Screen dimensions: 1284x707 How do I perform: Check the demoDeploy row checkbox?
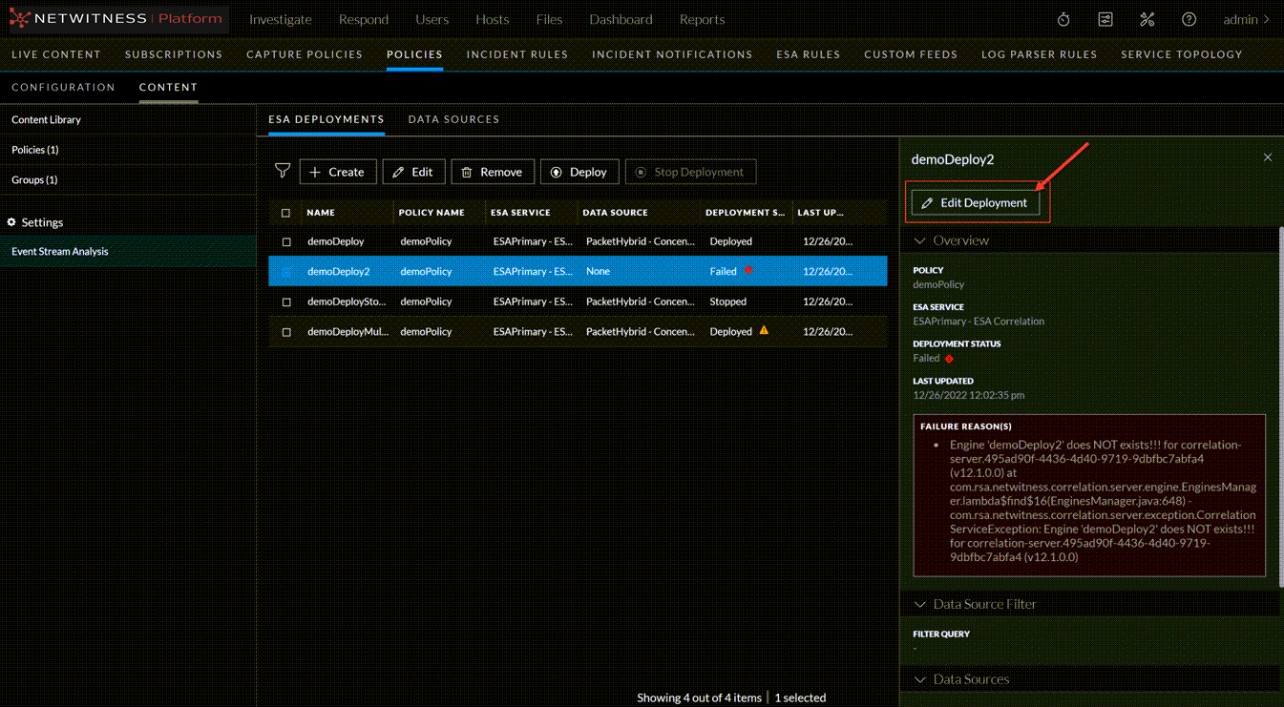pyautogui.click(x=286, y=241)
